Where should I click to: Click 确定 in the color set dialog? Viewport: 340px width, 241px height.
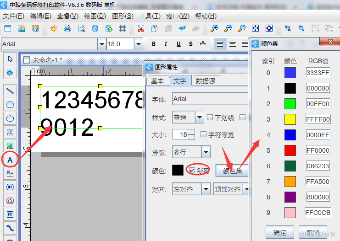[x=279, y=232]
